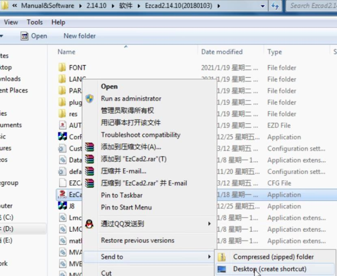This screenshot has width=337, height=276.
Task: Select the CorF application icon
Action: [63, 136]
